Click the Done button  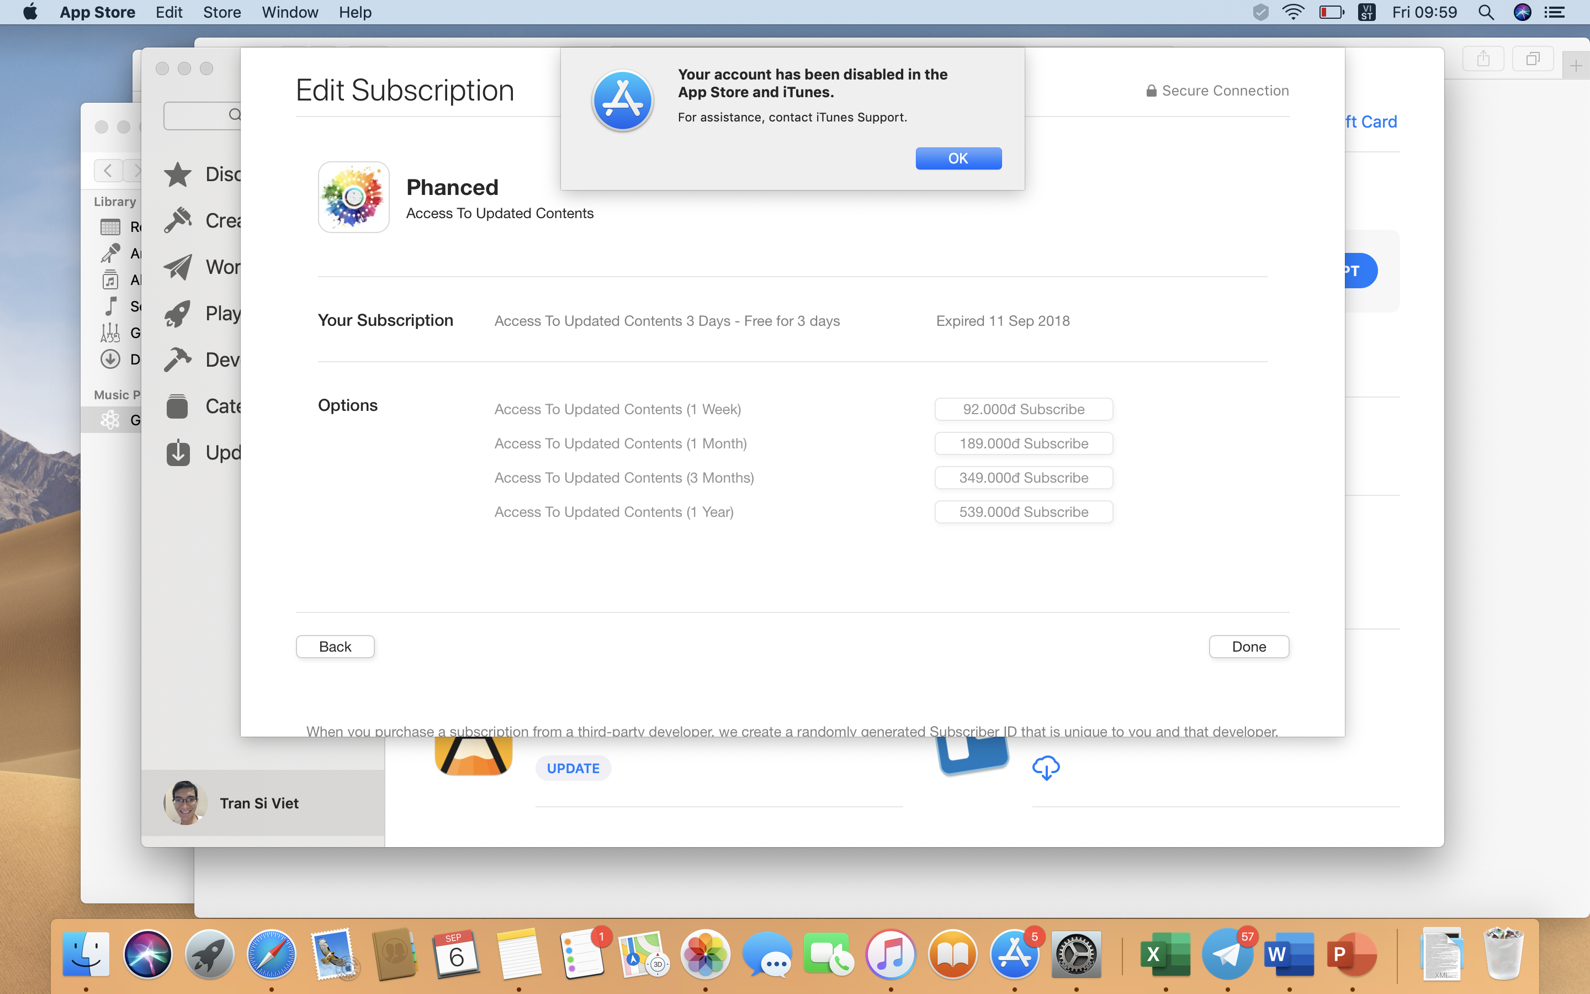click(x=1248, y=646)
